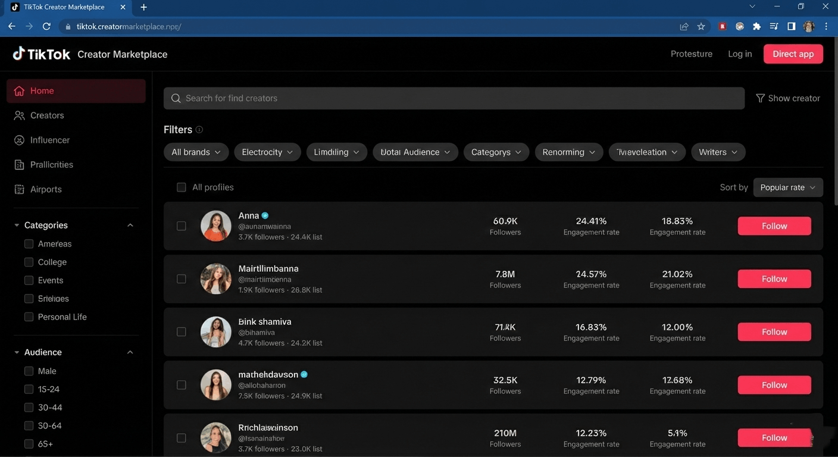Enable the College category checkbox

click(x=29, y=262)
